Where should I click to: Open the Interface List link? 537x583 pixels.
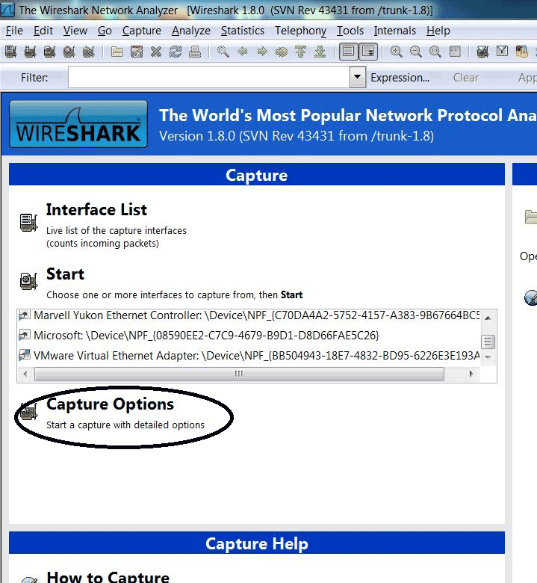tap(96, 210)
